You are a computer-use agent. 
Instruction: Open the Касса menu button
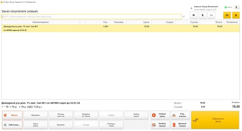coord(12,115)
